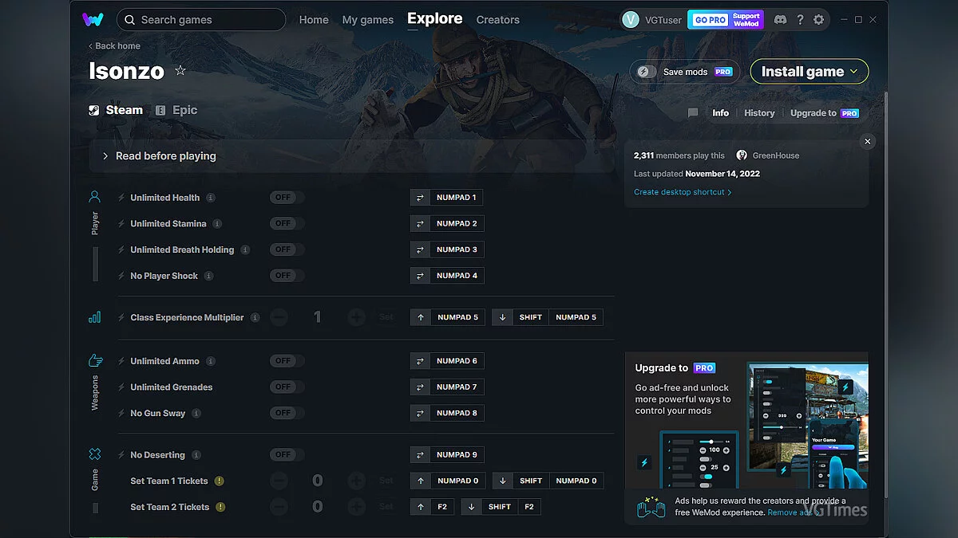Open the settings gear icon
This screenshot has height=538, width=958.
(818, 20)
